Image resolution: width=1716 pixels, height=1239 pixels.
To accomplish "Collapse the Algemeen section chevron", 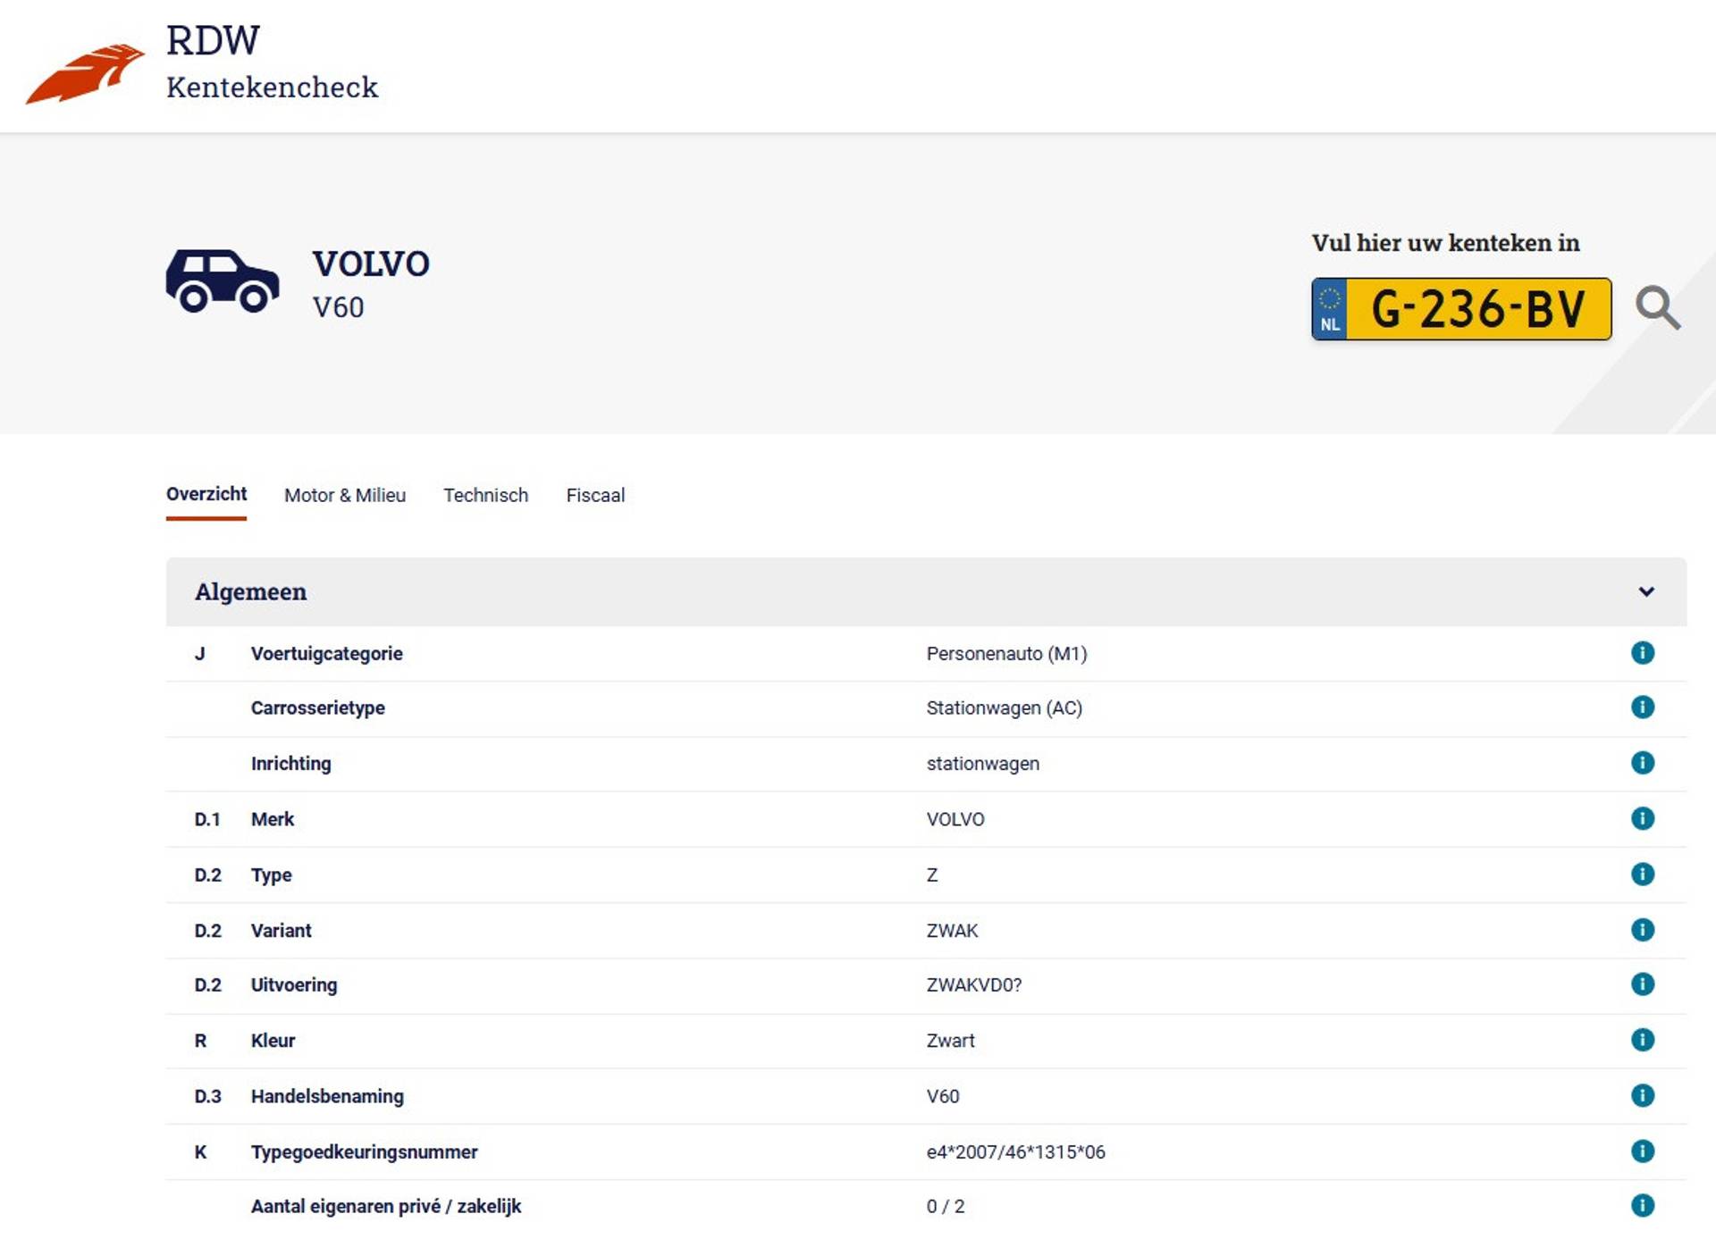I will tap(1645, 592).
